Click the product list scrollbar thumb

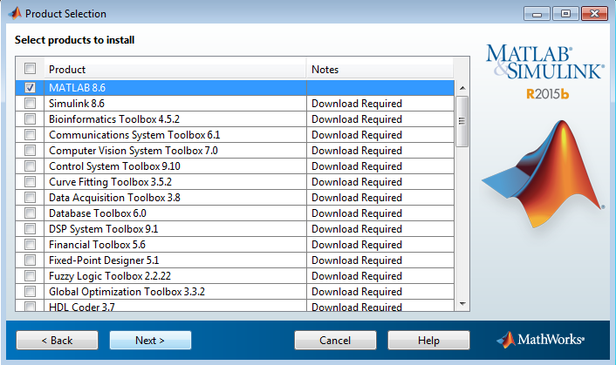[x=462, y=121]
